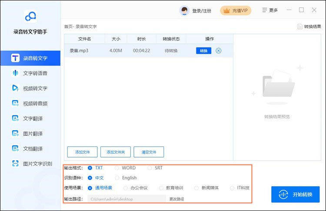The height and width of the screenshot is (211, 326).
Task: Click the 录音转文字 sidebar T icon
Action: pyautogui.click(x=15, y=58)
